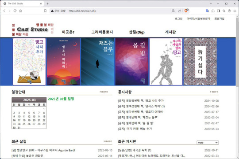The width and height of the screenshot is (239, 159).
Task: Click the browser forward arrow
Action: coord(9,11)
